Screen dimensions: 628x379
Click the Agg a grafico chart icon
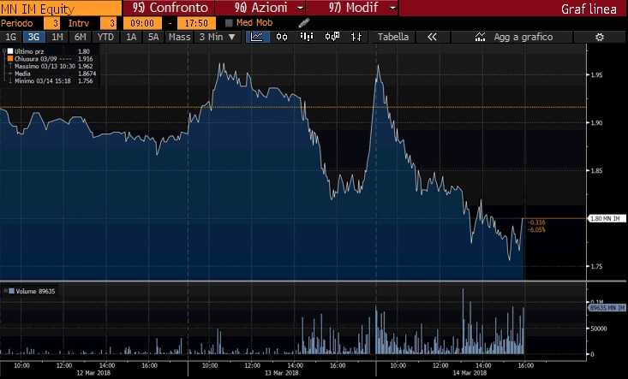pyautogui.click(x=480, y=37)
